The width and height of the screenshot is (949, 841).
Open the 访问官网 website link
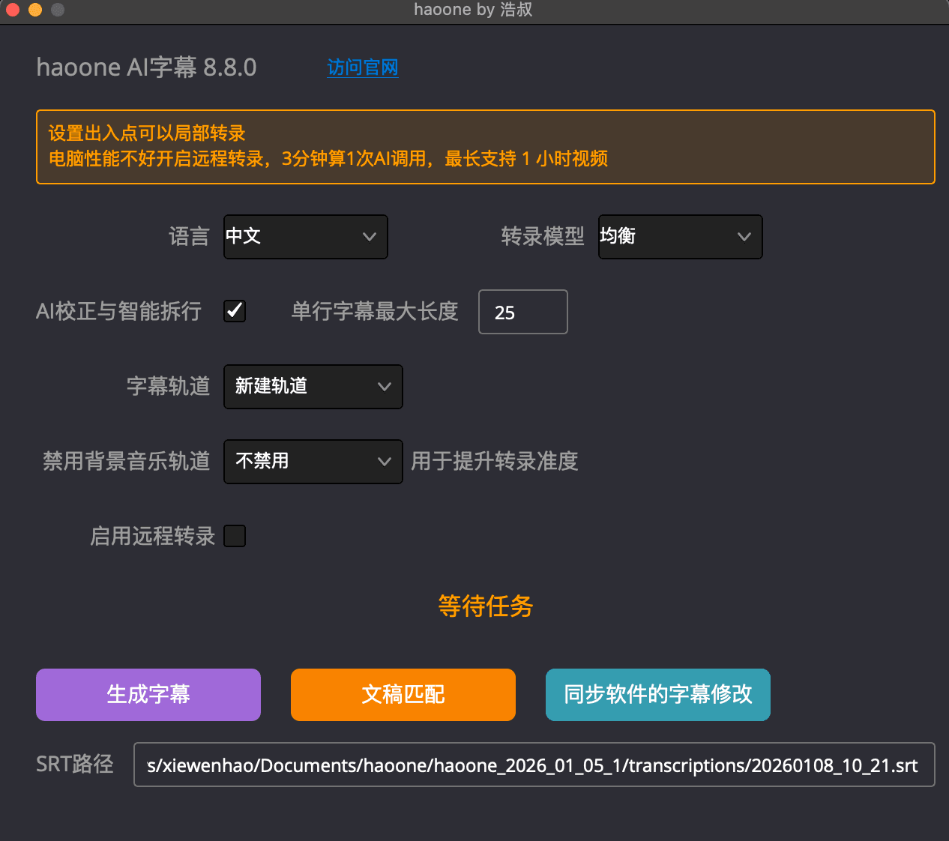click(362, 67)
